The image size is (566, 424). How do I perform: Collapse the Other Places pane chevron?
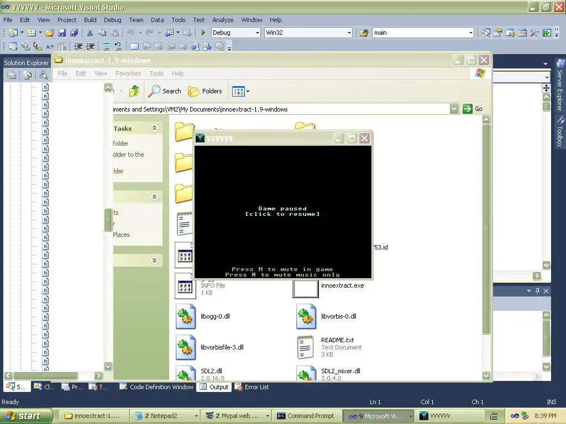click(x=155, y=197)
